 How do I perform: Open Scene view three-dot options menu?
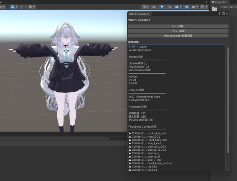(206, 2)
